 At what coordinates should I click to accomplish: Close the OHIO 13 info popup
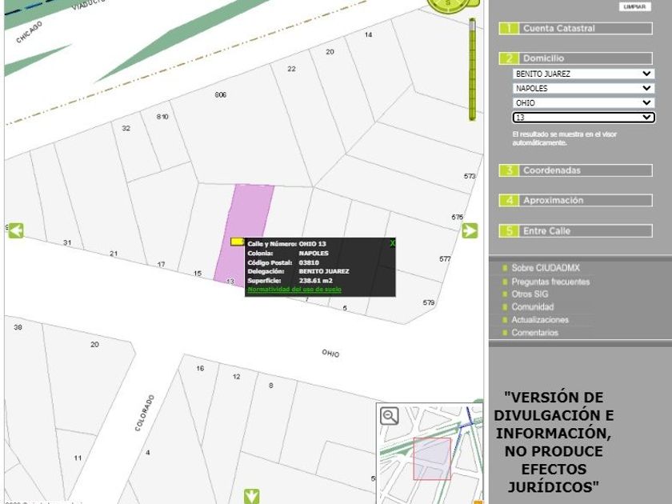pos(392,243)
